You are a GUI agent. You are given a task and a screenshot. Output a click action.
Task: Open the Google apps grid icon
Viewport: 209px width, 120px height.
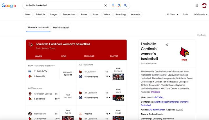click(197, 5)
